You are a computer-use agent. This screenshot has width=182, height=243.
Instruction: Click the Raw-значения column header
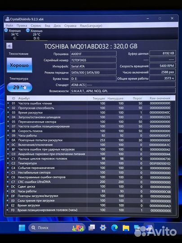tap(160, 98)
